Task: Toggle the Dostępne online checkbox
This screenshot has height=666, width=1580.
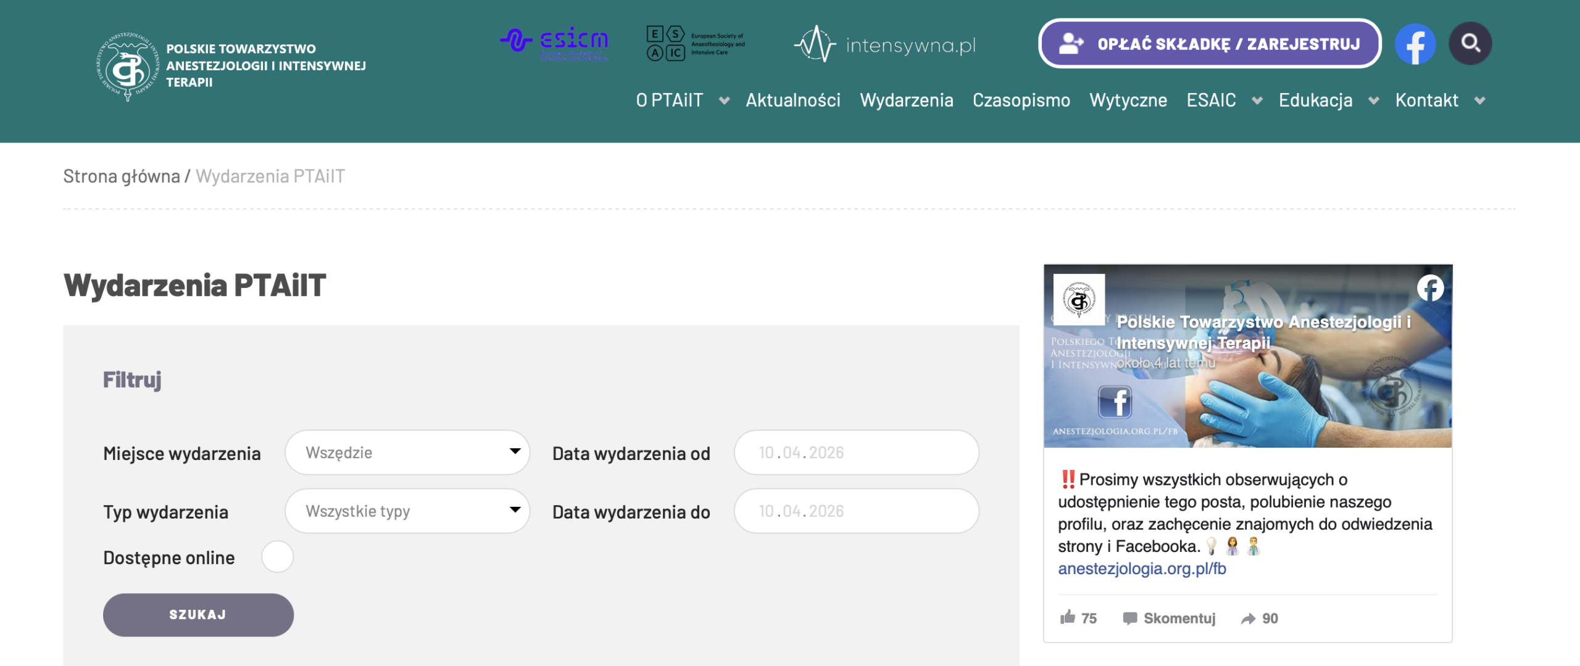Action: (x=277, y=557)
